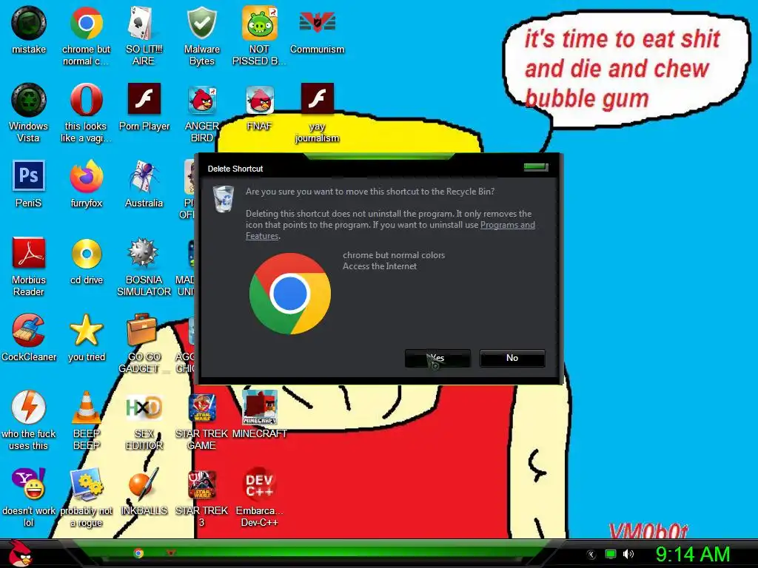
Task: Select the 'mistake' desktop icon
Action: tap(29, 31)
